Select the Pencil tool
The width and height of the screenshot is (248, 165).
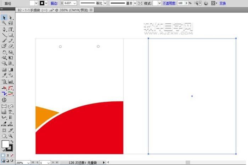click(x=11, y=40)
